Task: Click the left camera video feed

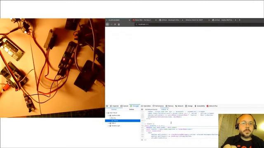Action: pos(52,68)
